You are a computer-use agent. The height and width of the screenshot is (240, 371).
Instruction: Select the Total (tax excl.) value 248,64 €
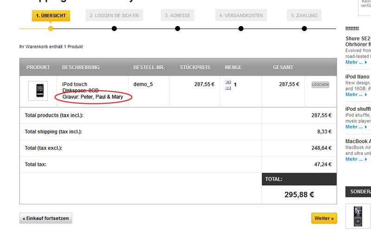(x=321, y=148)
